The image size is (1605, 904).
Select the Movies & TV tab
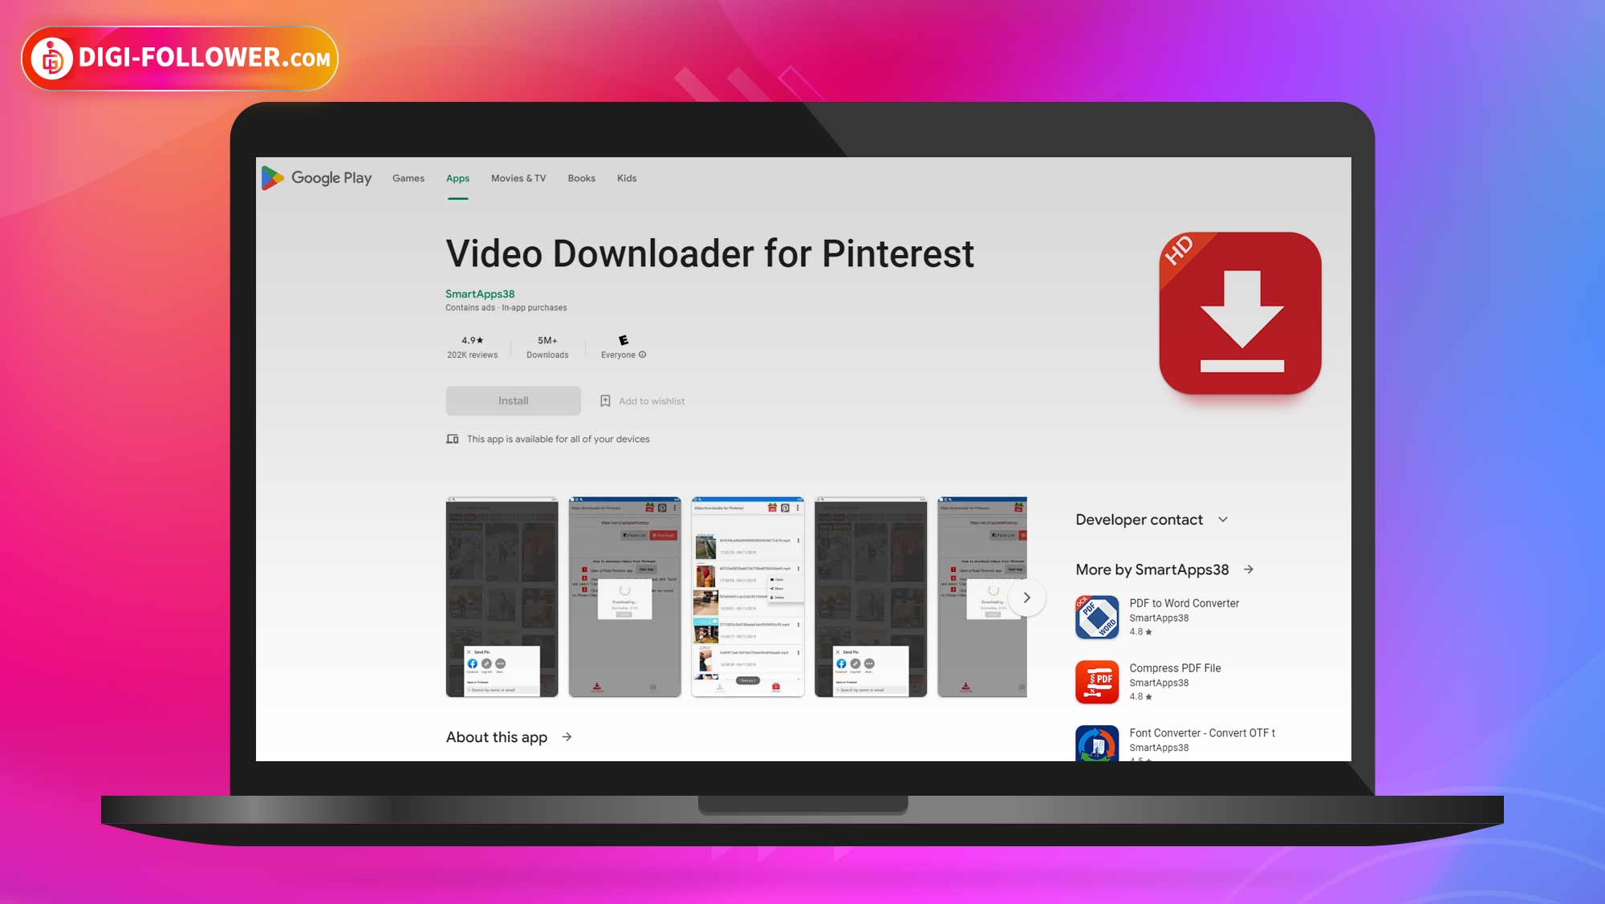[518, 177]
